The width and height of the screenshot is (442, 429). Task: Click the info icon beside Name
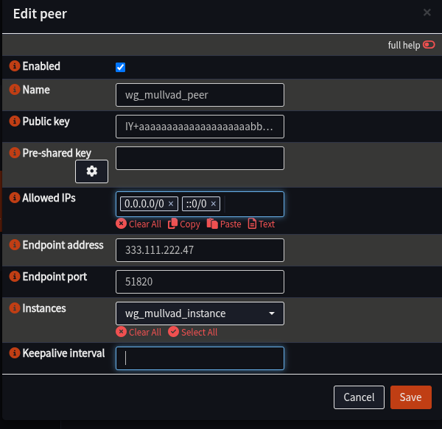tap(15, 90)
